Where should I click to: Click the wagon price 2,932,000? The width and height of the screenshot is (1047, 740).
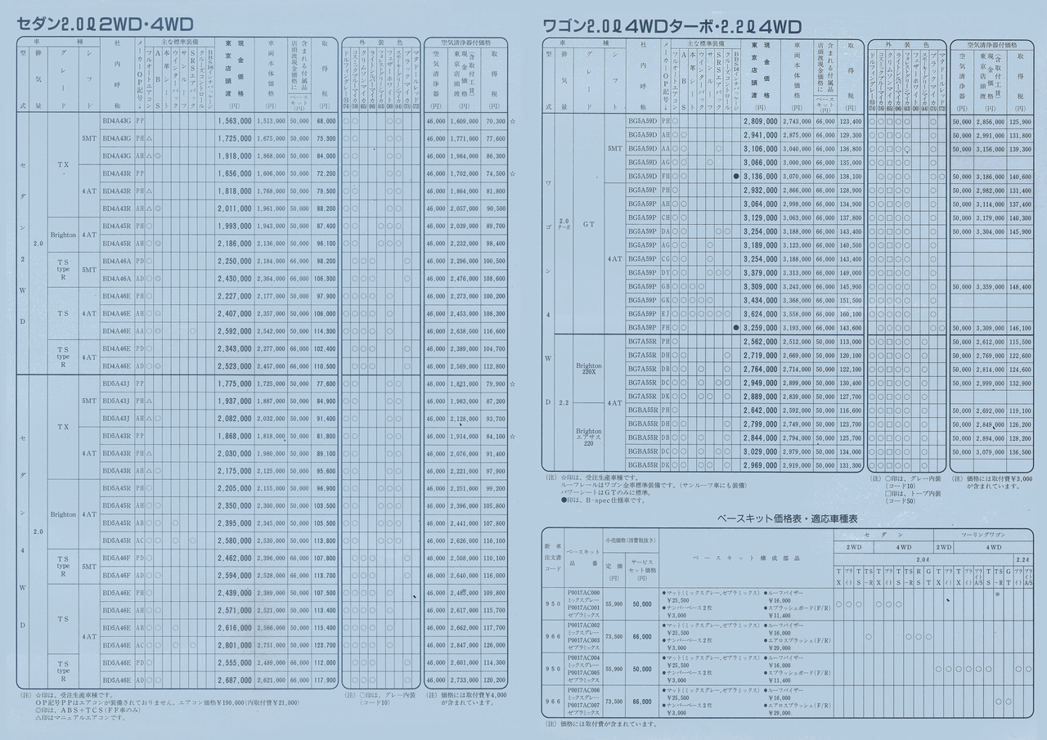click(x=760, y=191)
